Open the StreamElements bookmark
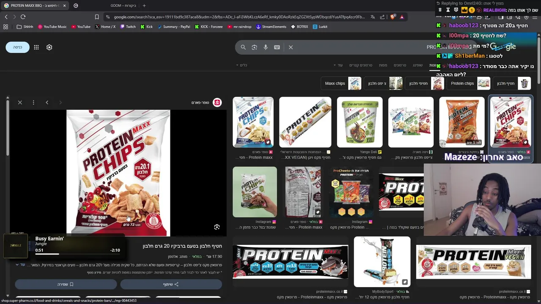The width and height of the screenshot is (541, 304). tap(271, 27)
